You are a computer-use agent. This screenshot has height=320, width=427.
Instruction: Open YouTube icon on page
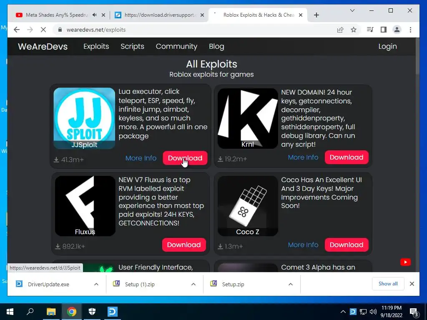coord(405,262)
